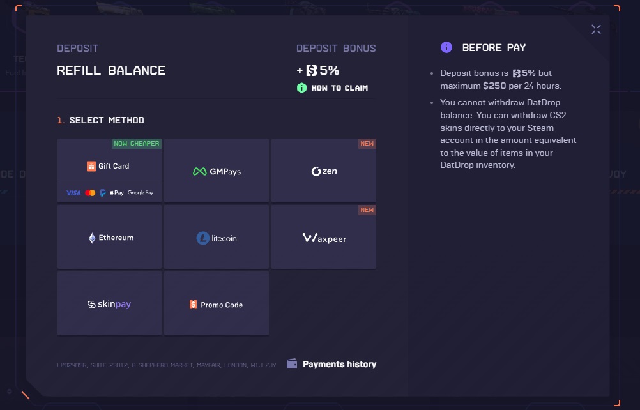The height and width of the screenshot is (410, 640).
Task: Click the green info icon near HOW TO CLAIM
Action: click(x=301, y=87)
